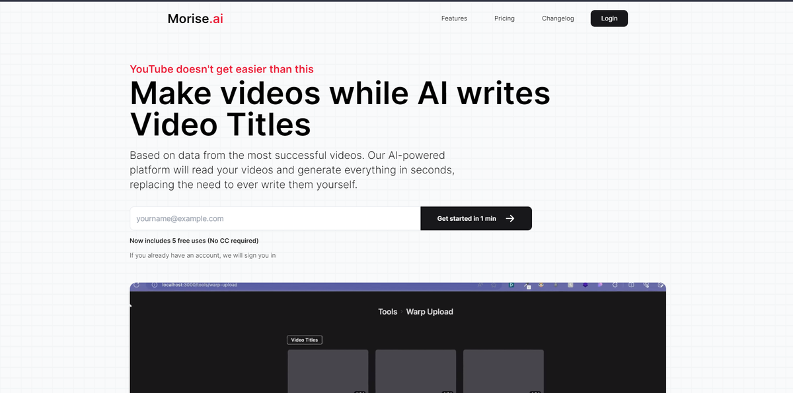
Task: Click the favorite star icon in demo address bar
Action: pos(493,286)
